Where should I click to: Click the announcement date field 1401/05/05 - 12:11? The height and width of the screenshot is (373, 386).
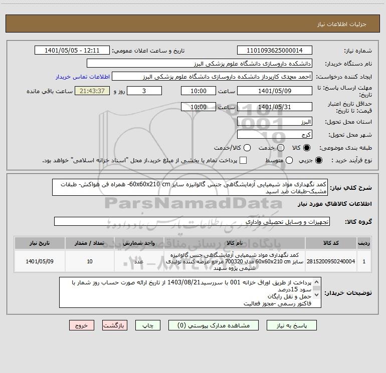pos(72,50)
